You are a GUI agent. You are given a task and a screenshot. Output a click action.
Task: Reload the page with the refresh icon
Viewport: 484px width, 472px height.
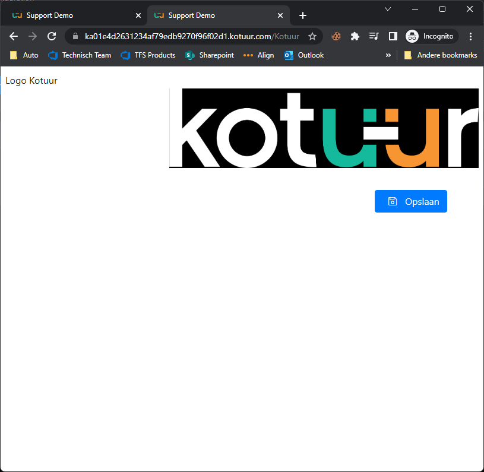(52, 36)
